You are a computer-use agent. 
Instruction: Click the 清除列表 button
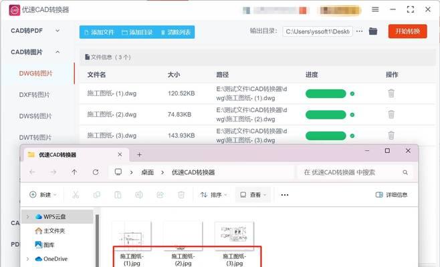(x=176, y=32)
